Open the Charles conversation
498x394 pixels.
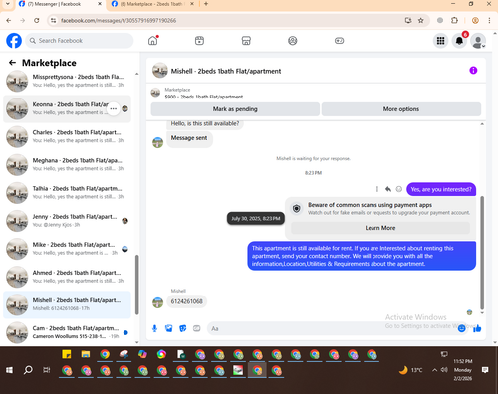tap(67, 136)
